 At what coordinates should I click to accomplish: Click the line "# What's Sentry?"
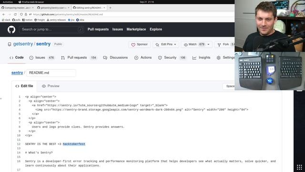(39, 152)
